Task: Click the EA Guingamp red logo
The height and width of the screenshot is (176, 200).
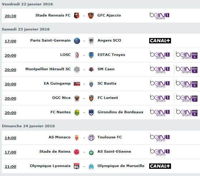Action: [x=77, y=84]
